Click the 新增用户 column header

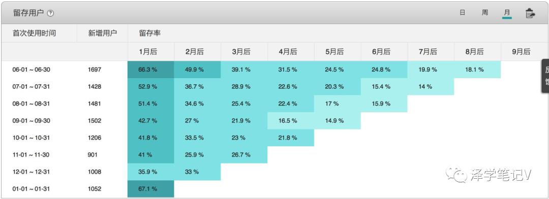click(103, 33)
